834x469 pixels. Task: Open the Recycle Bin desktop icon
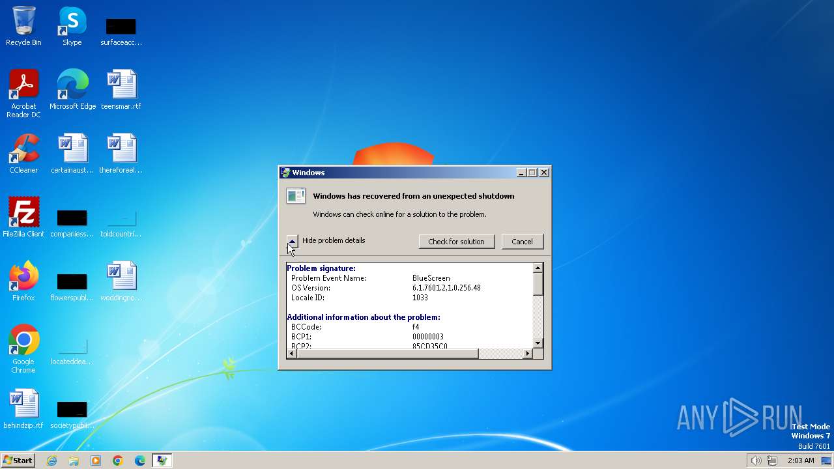click(23, 26)
